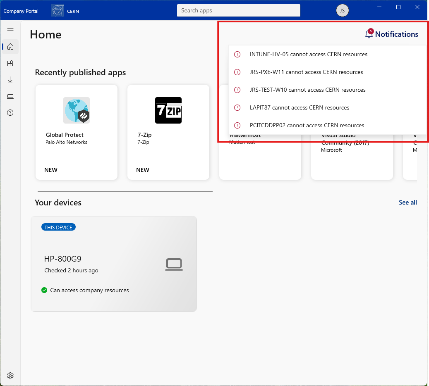Click 'Checked 2 hours ago' text
Image resolution: width=429 pixels, height=386 pixels.
point(71,270)
